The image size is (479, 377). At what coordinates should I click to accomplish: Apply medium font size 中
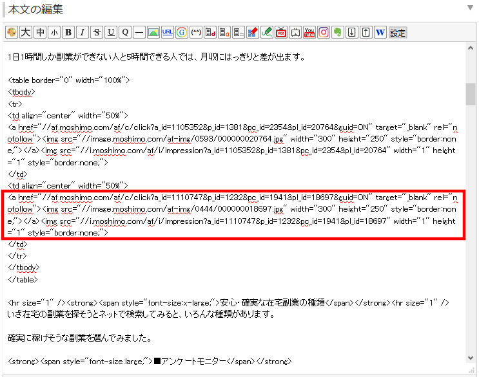point(40,32)
